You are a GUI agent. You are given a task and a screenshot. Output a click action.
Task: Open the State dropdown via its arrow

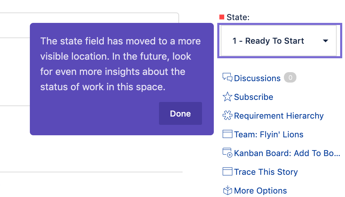[326, 41]
